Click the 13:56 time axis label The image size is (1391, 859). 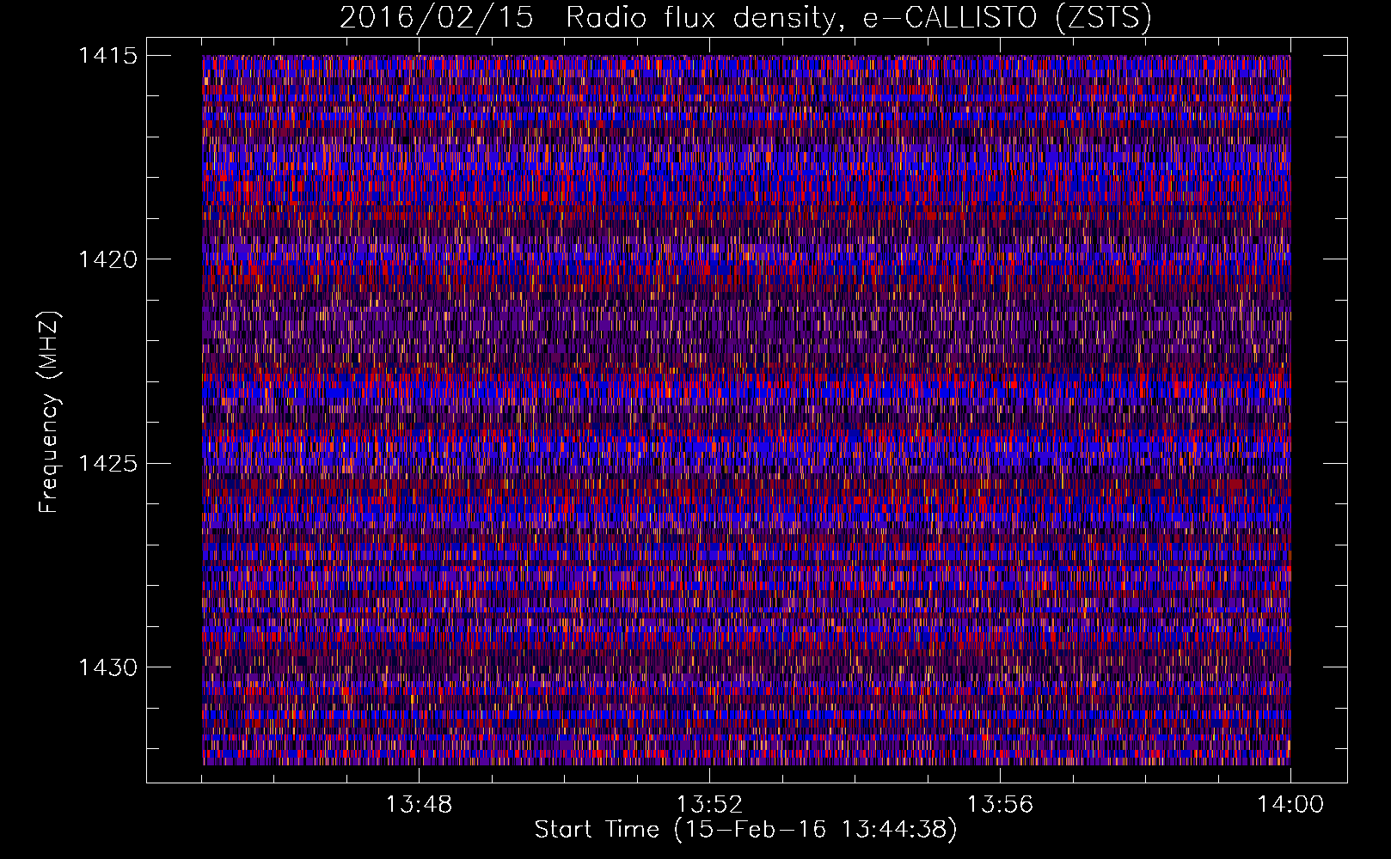[x=1000, y=805]
